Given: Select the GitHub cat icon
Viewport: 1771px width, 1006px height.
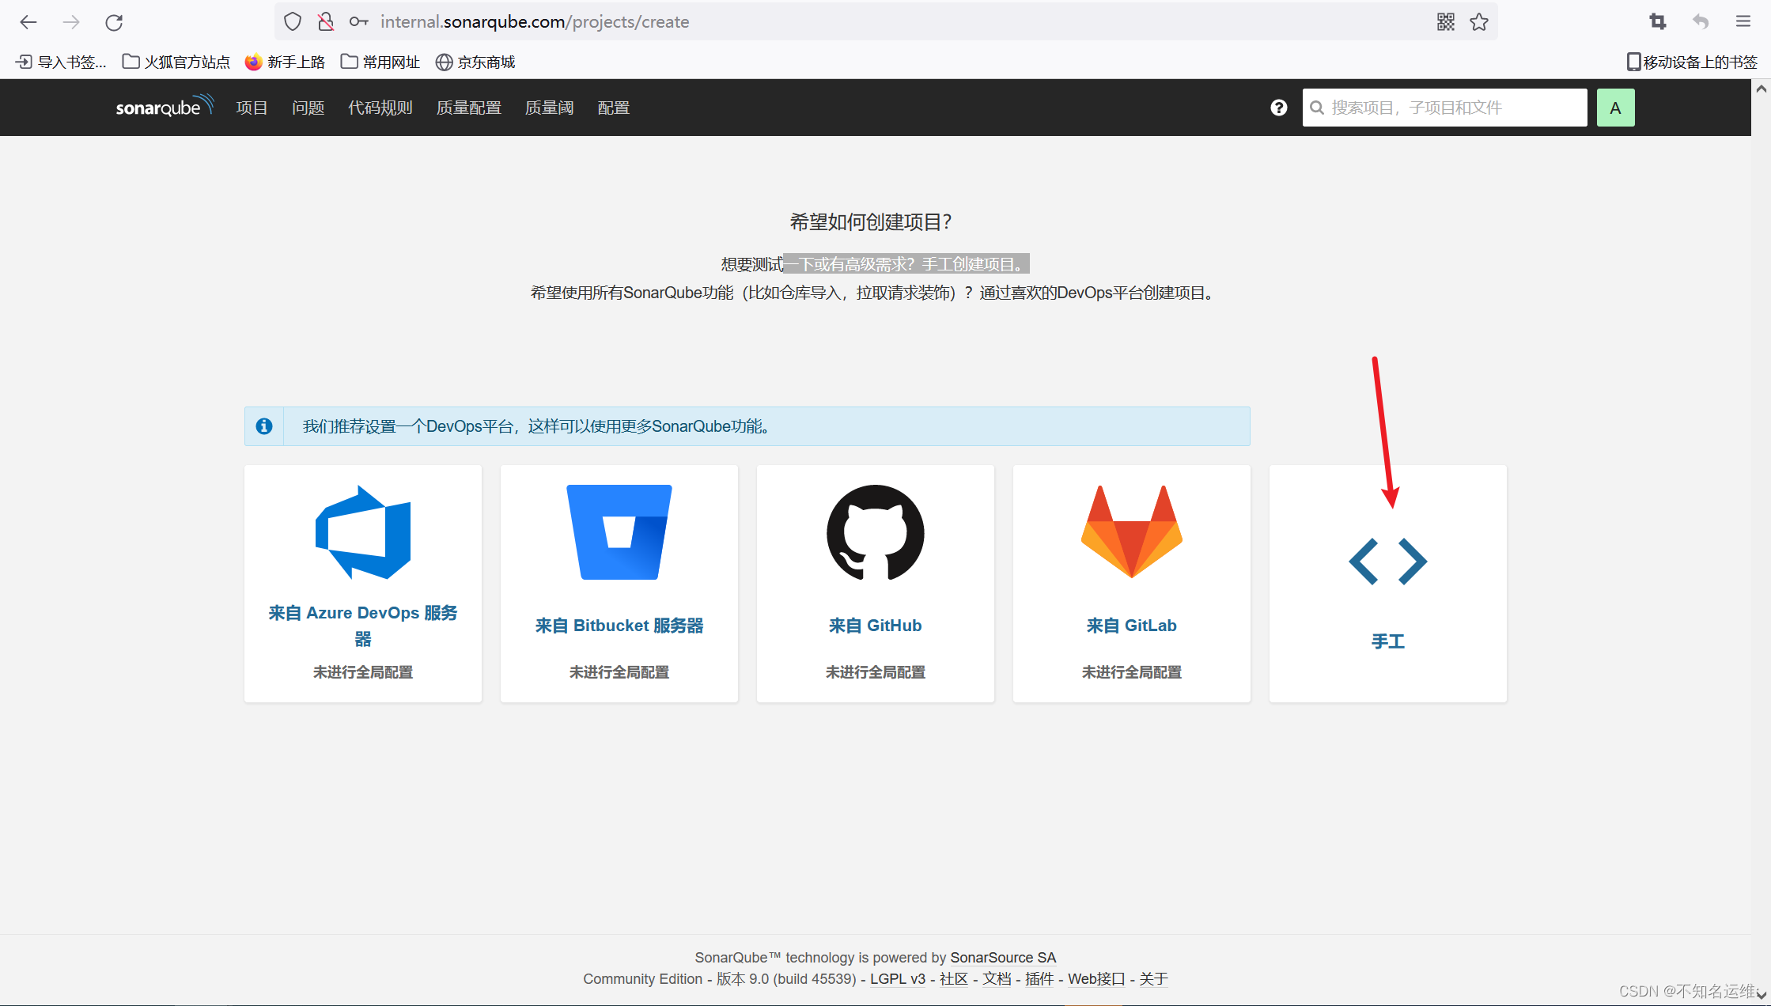Looking at the screenshot, I should (x=875, y=532).
